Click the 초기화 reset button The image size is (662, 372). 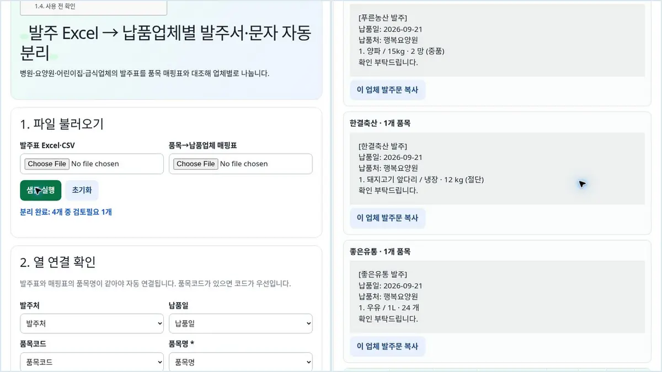point(82,191)
